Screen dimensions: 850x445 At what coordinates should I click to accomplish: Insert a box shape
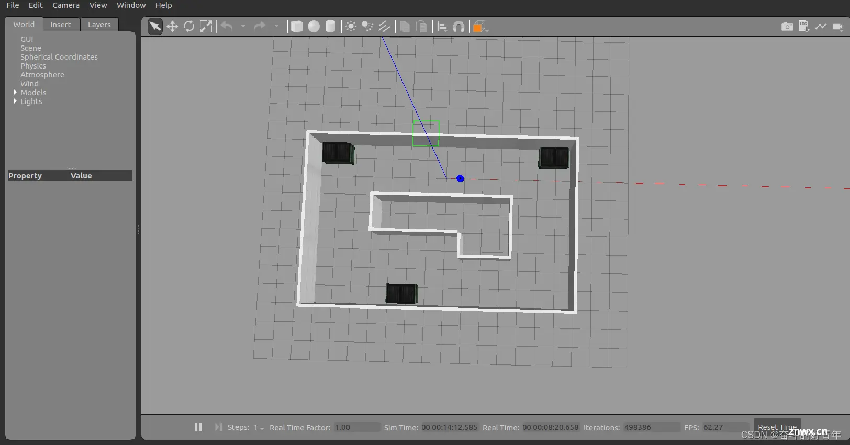(x=297, y=26)
